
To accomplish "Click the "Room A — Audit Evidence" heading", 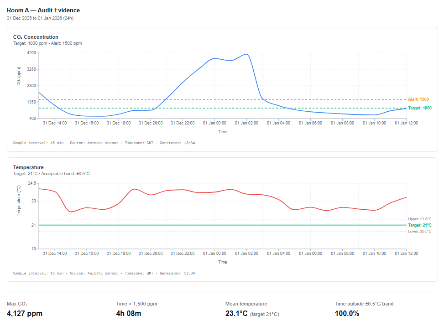I will tap(43, 10).
